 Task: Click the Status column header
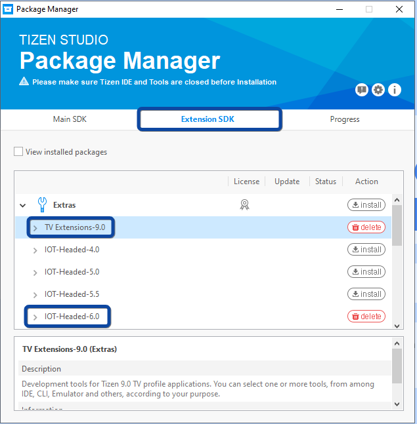coord(326,182)
